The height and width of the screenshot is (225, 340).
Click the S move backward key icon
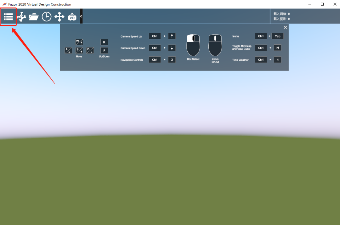(x=79, y=50)
